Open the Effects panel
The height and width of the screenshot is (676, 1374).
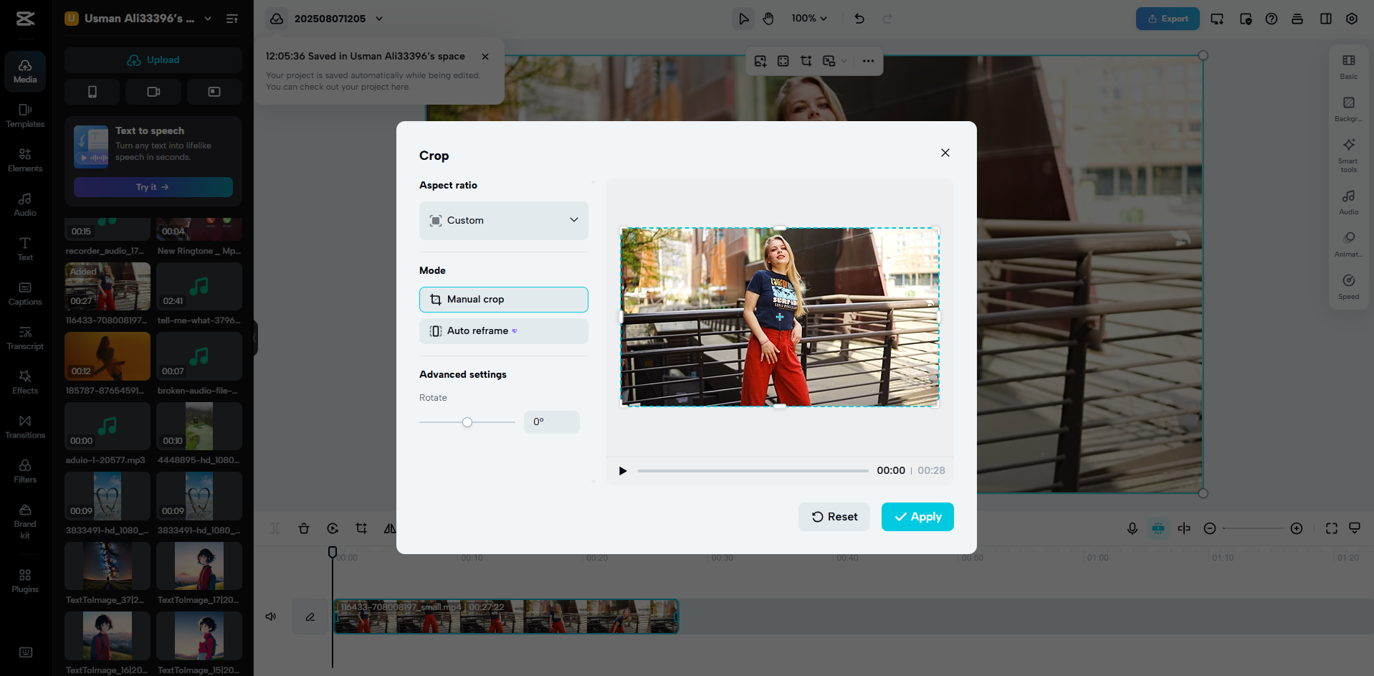[x=25, y=381]
